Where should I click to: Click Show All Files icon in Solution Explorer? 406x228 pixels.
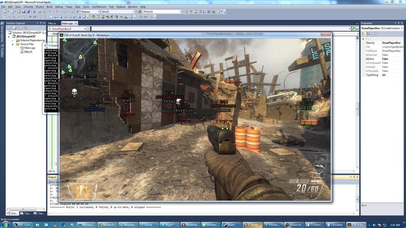pos(15,28)
